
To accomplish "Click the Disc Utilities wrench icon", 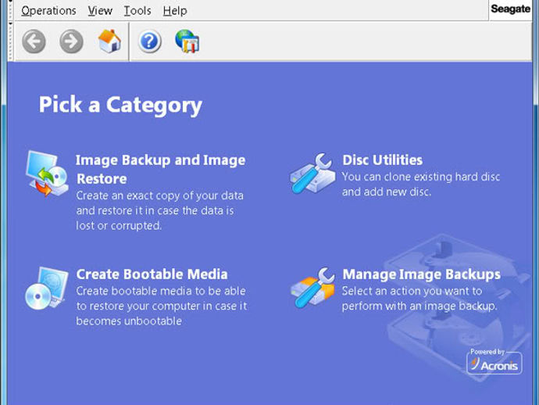I will point(312,173).
